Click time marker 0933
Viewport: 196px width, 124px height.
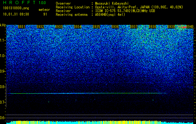pyautogui.click(x=59, y=27)
